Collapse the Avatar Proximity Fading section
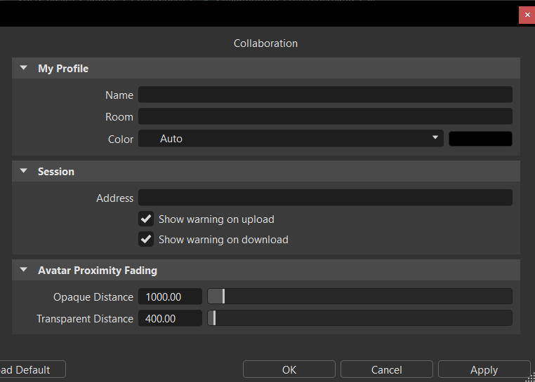535x382 pixels. (24, 270)
